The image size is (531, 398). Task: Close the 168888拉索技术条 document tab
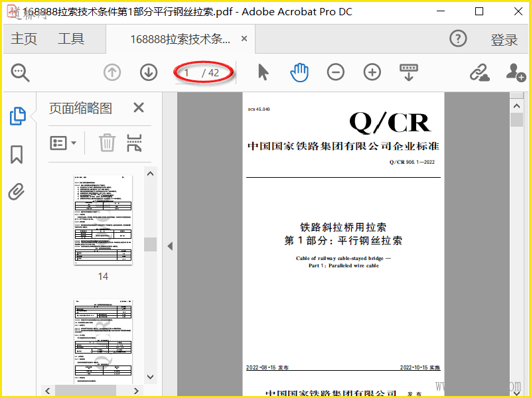(244, 38)
